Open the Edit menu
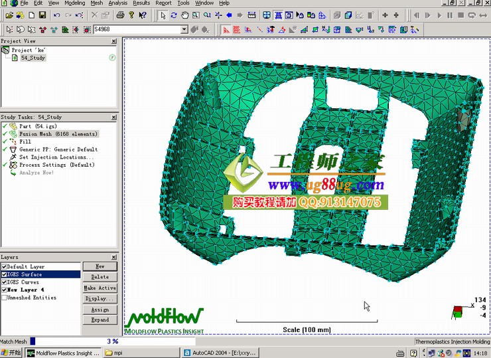This screenshot has height=358, width=491. click(38, 3)
